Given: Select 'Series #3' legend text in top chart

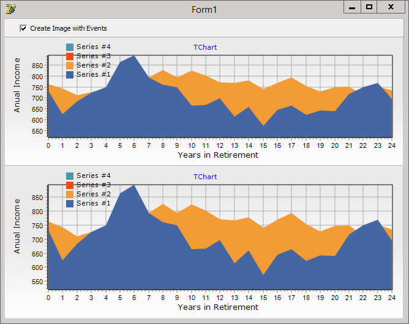Looking at the screenshot, I should 94,56.
